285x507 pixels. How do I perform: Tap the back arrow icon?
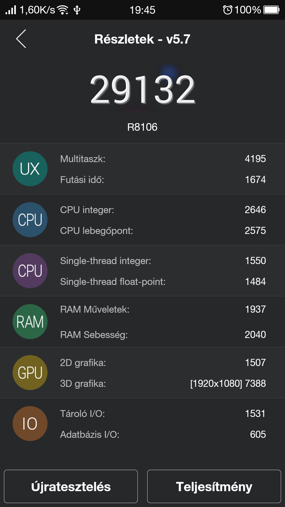[21, 39]
